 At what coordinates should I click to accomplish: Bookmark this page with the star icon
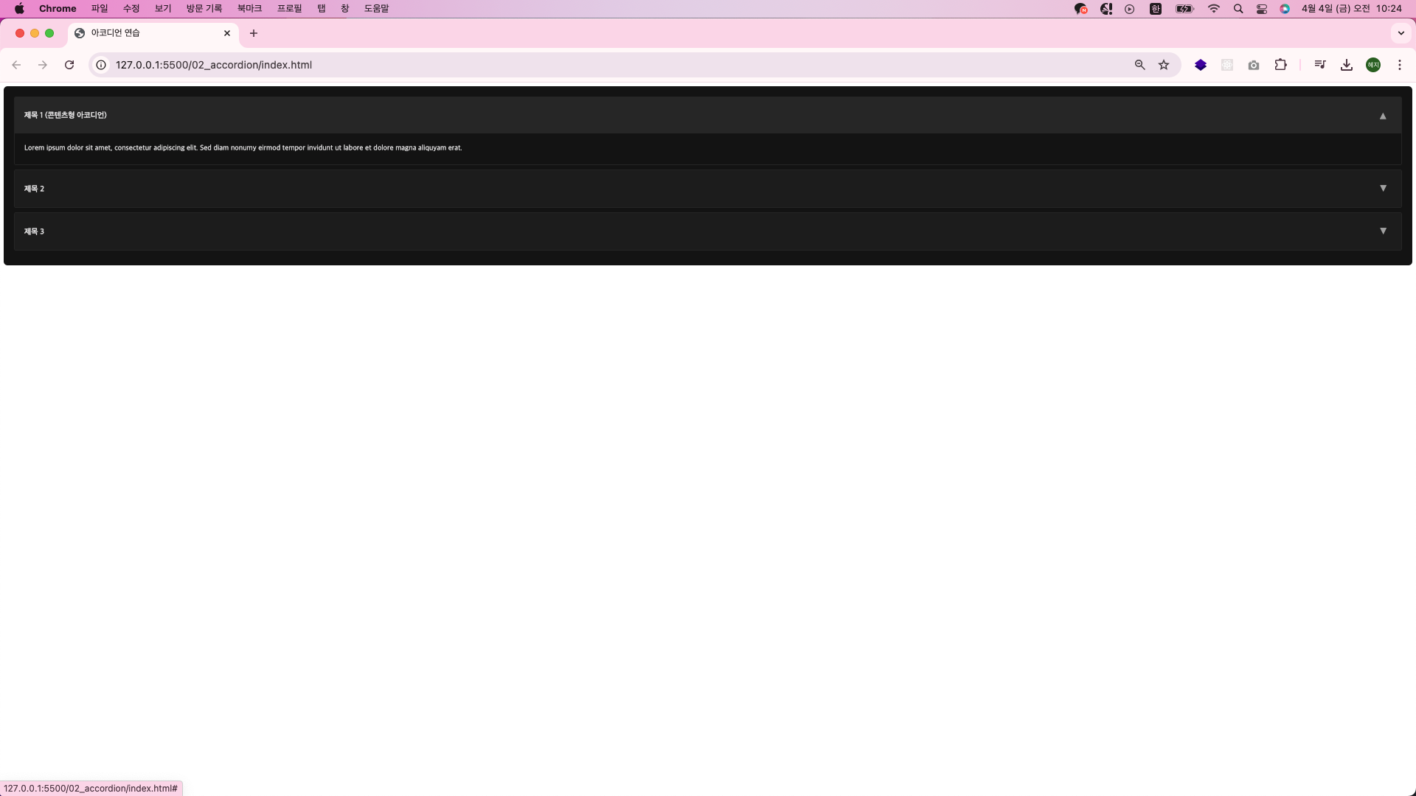1164,65
